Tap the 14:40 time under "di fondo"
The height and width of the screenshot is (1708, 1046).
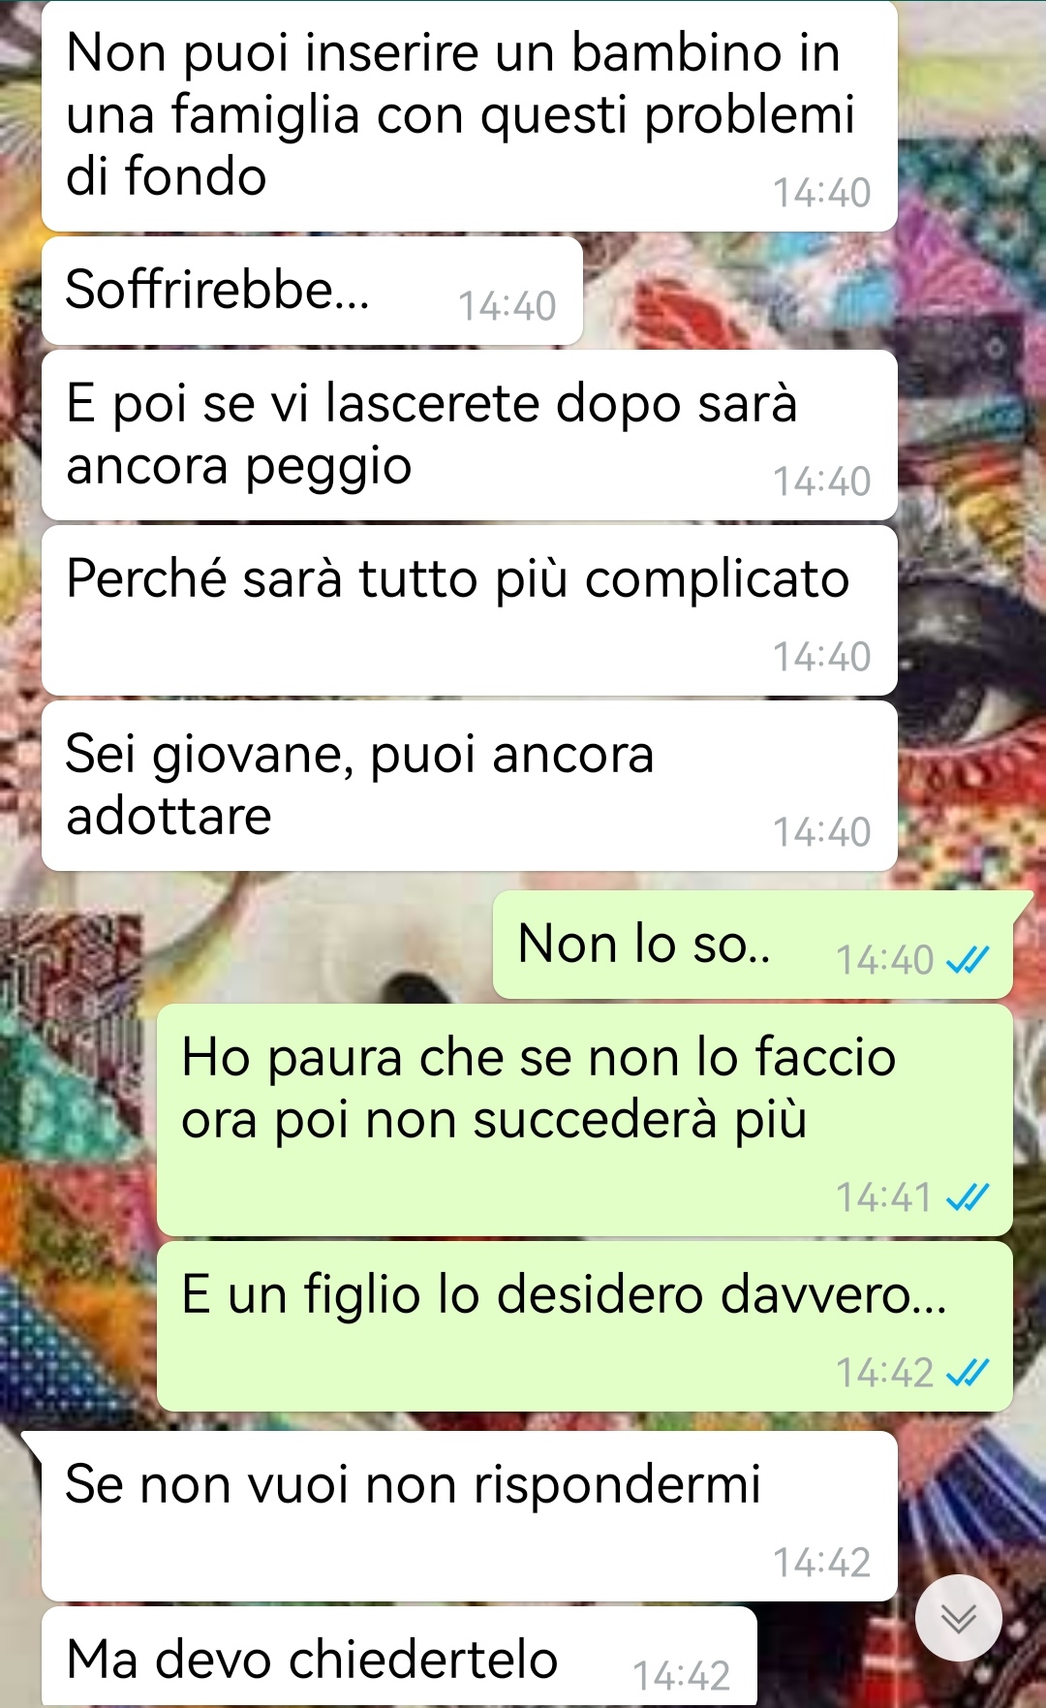[x=822, y=193]
